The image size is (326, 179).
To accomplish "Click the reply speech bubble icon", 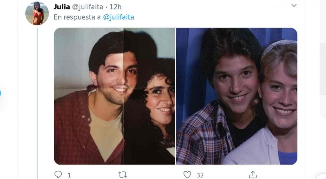I will [x=58, y=175].
